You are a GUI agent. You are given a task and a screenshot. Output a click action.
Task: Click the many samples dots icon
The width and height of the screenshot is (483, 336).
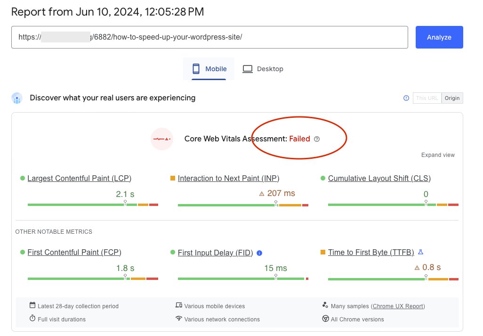[325, 305]
